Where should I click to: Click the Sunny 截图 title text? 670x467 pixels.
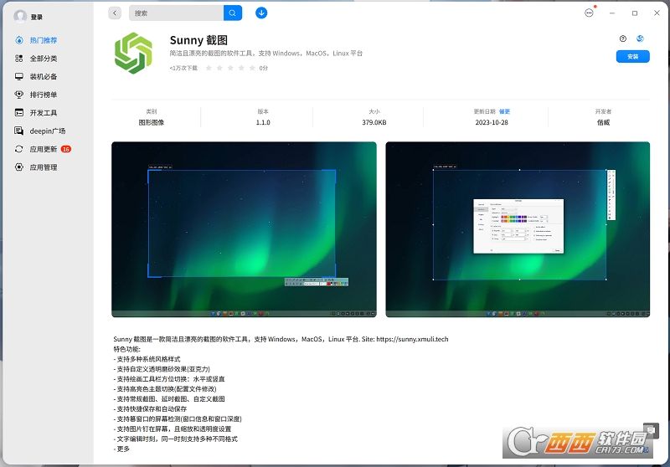coord(198,40)
